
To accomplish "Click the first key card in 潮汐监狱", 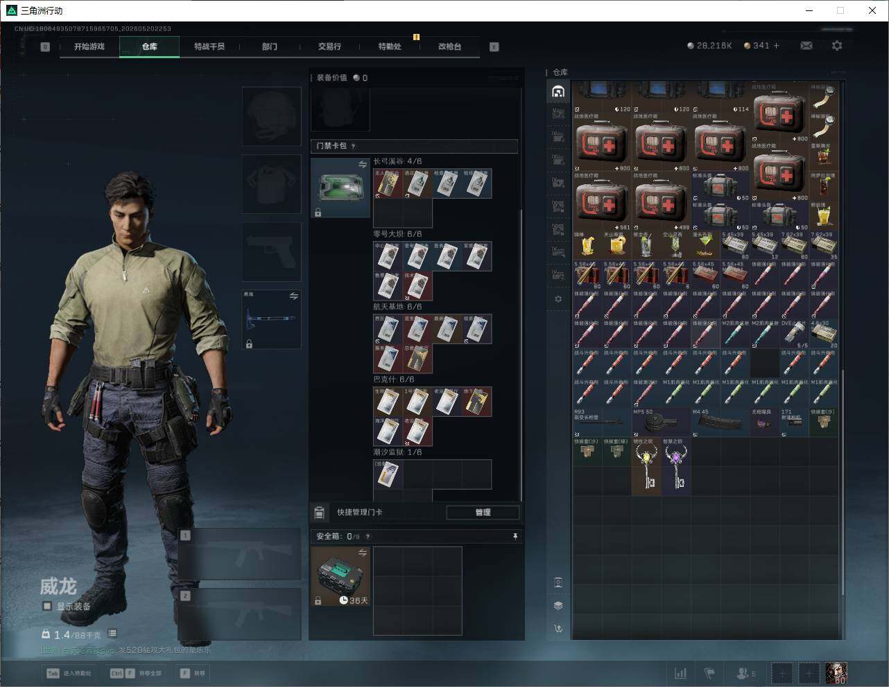I will tap(388, 474).
